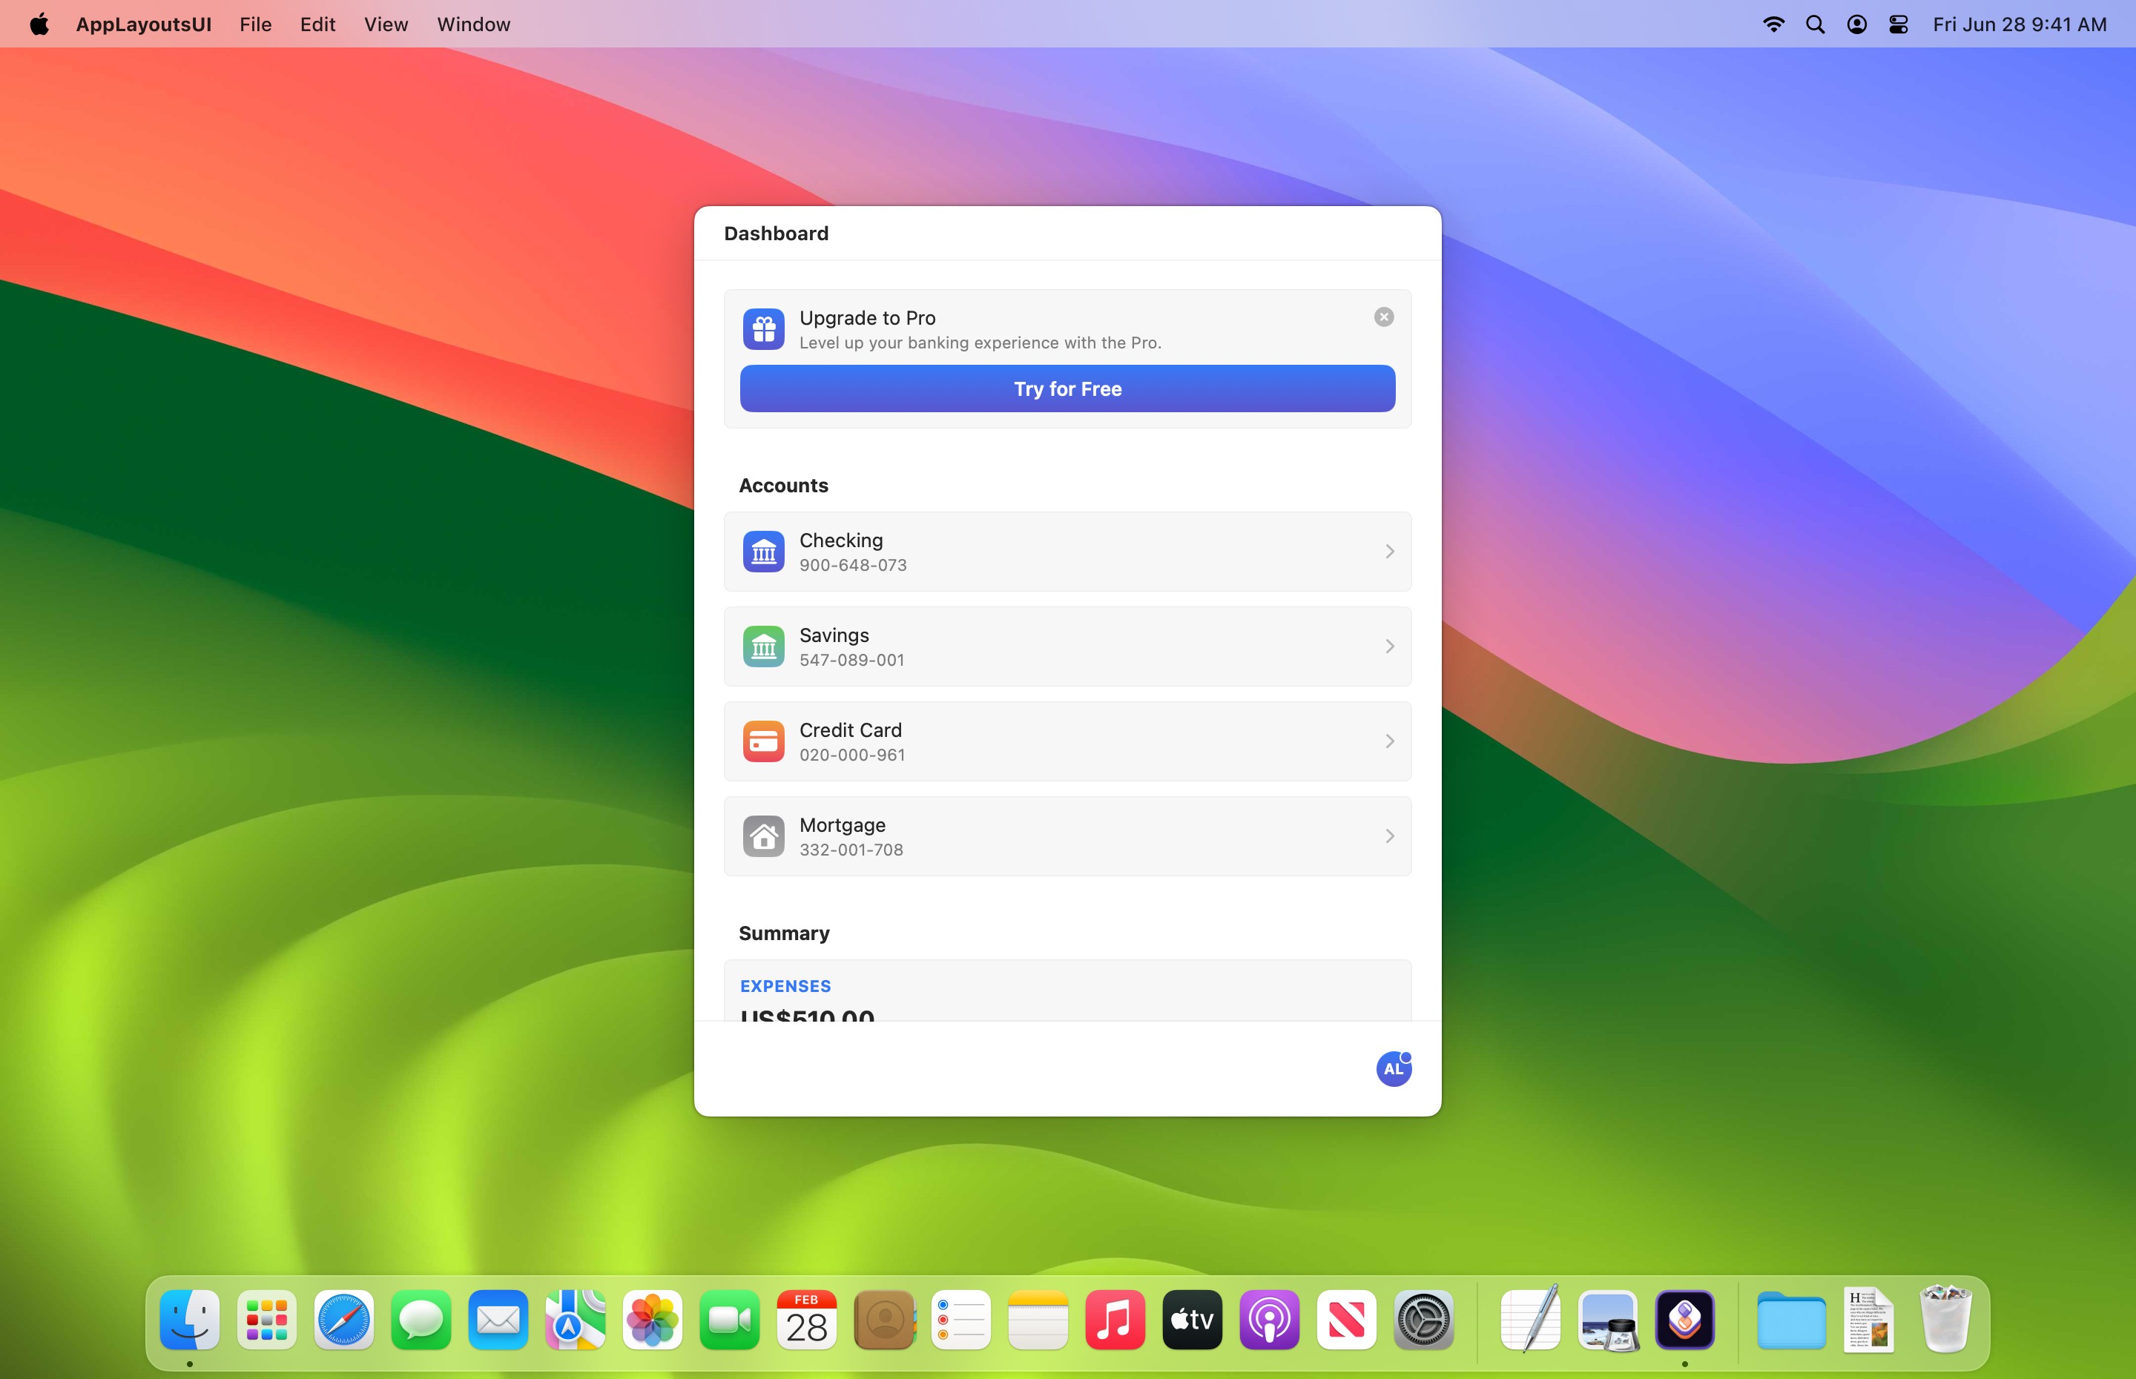Click the green bank icon for Savings
Screen dimensions: 2136x1379
(x=763, y=646)
